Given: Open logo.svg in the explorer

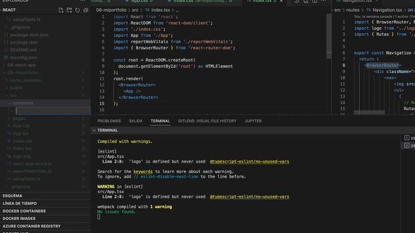Looking at the screenshot, I should (21, 157).
